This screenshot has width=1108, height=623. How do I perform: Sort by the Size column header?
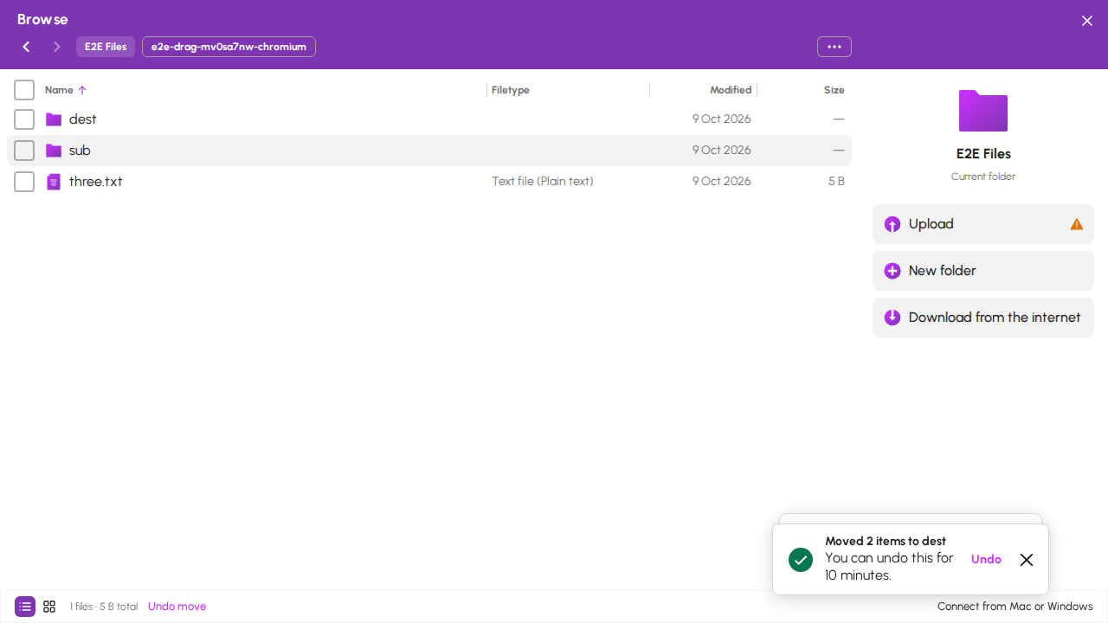(834, 90)
